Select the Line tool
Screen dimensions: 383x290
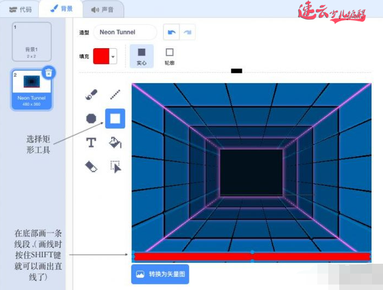(x=115, y=95)
